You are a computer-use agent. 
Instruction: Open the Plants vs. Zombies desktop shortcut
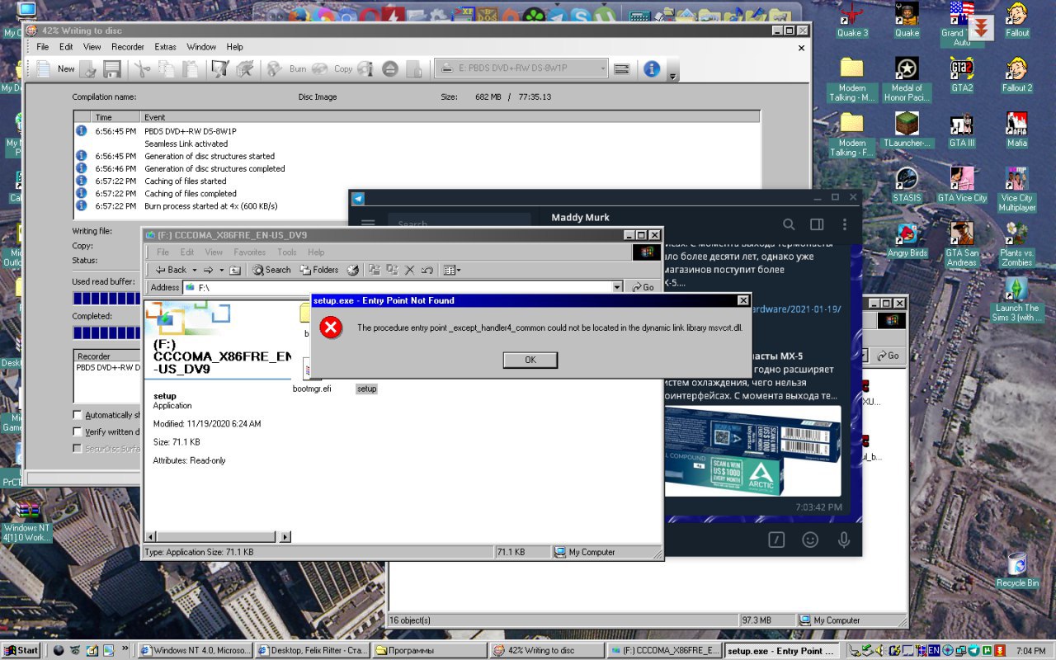1016,244
